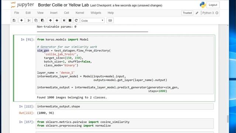Click the In [157] prompt label

(27, 122)
